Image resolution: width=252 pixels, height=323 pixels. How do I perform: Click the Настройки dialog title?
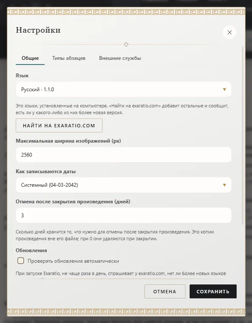(x=38, y=30)
